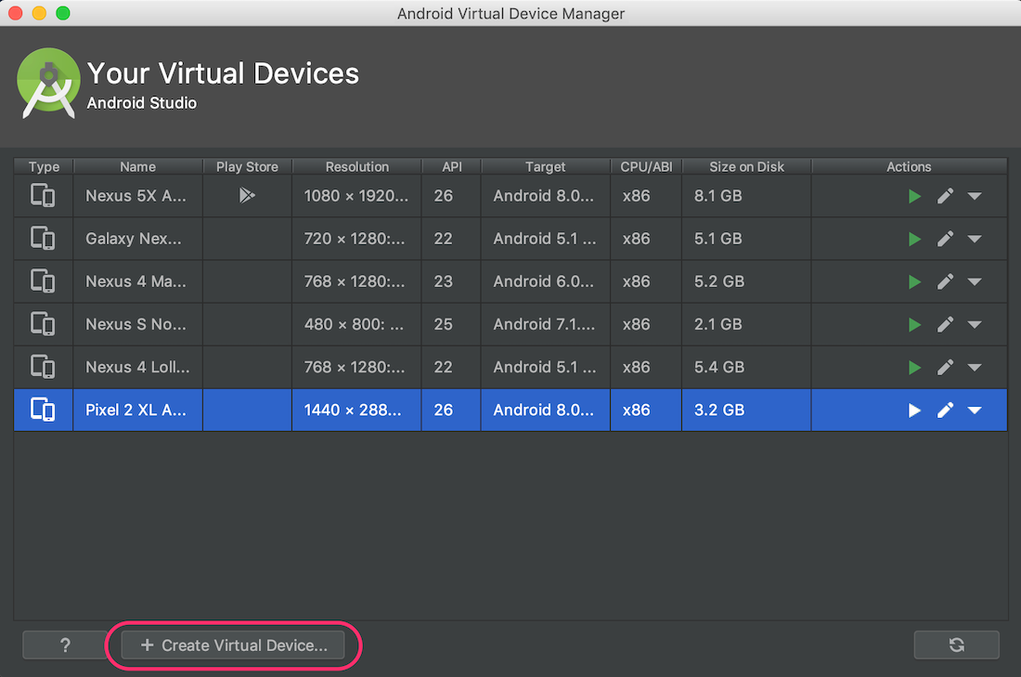Select the Nexus 5X A... row name
1021x677 pixels.
coord(136,196)
